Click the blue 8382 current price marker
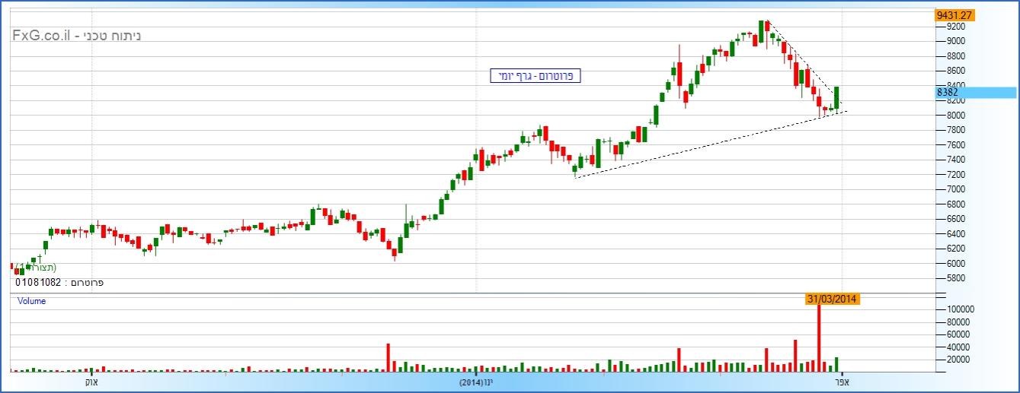The width and height of the screenshot is (1020, 393). pyautogui.click(x=975, y=93)
